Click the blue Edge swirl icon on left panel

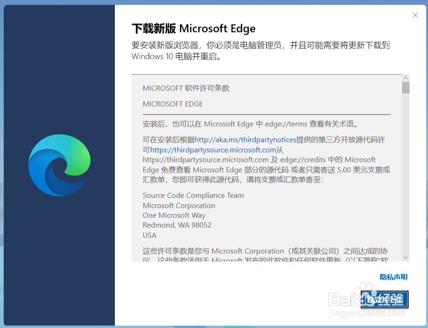[x=59, y=165]
